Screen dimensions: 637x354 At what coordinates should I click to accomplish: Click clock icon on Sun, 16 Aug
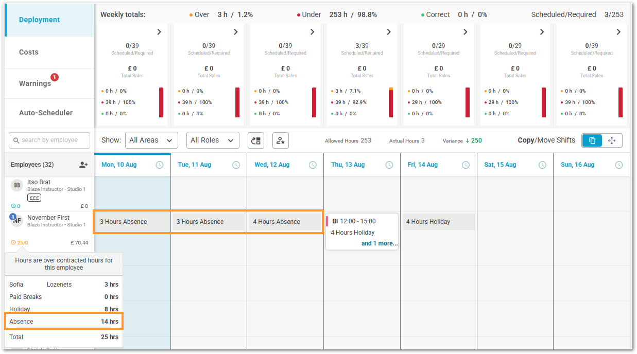619,165
